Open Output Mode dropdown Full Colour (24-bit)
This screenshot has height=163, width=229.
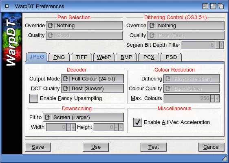92,79
